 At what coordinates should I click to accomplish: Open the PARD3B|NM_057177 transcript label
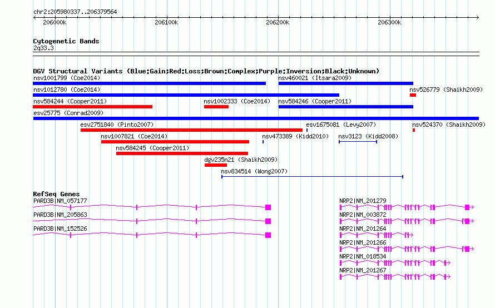tap(60, 201)
